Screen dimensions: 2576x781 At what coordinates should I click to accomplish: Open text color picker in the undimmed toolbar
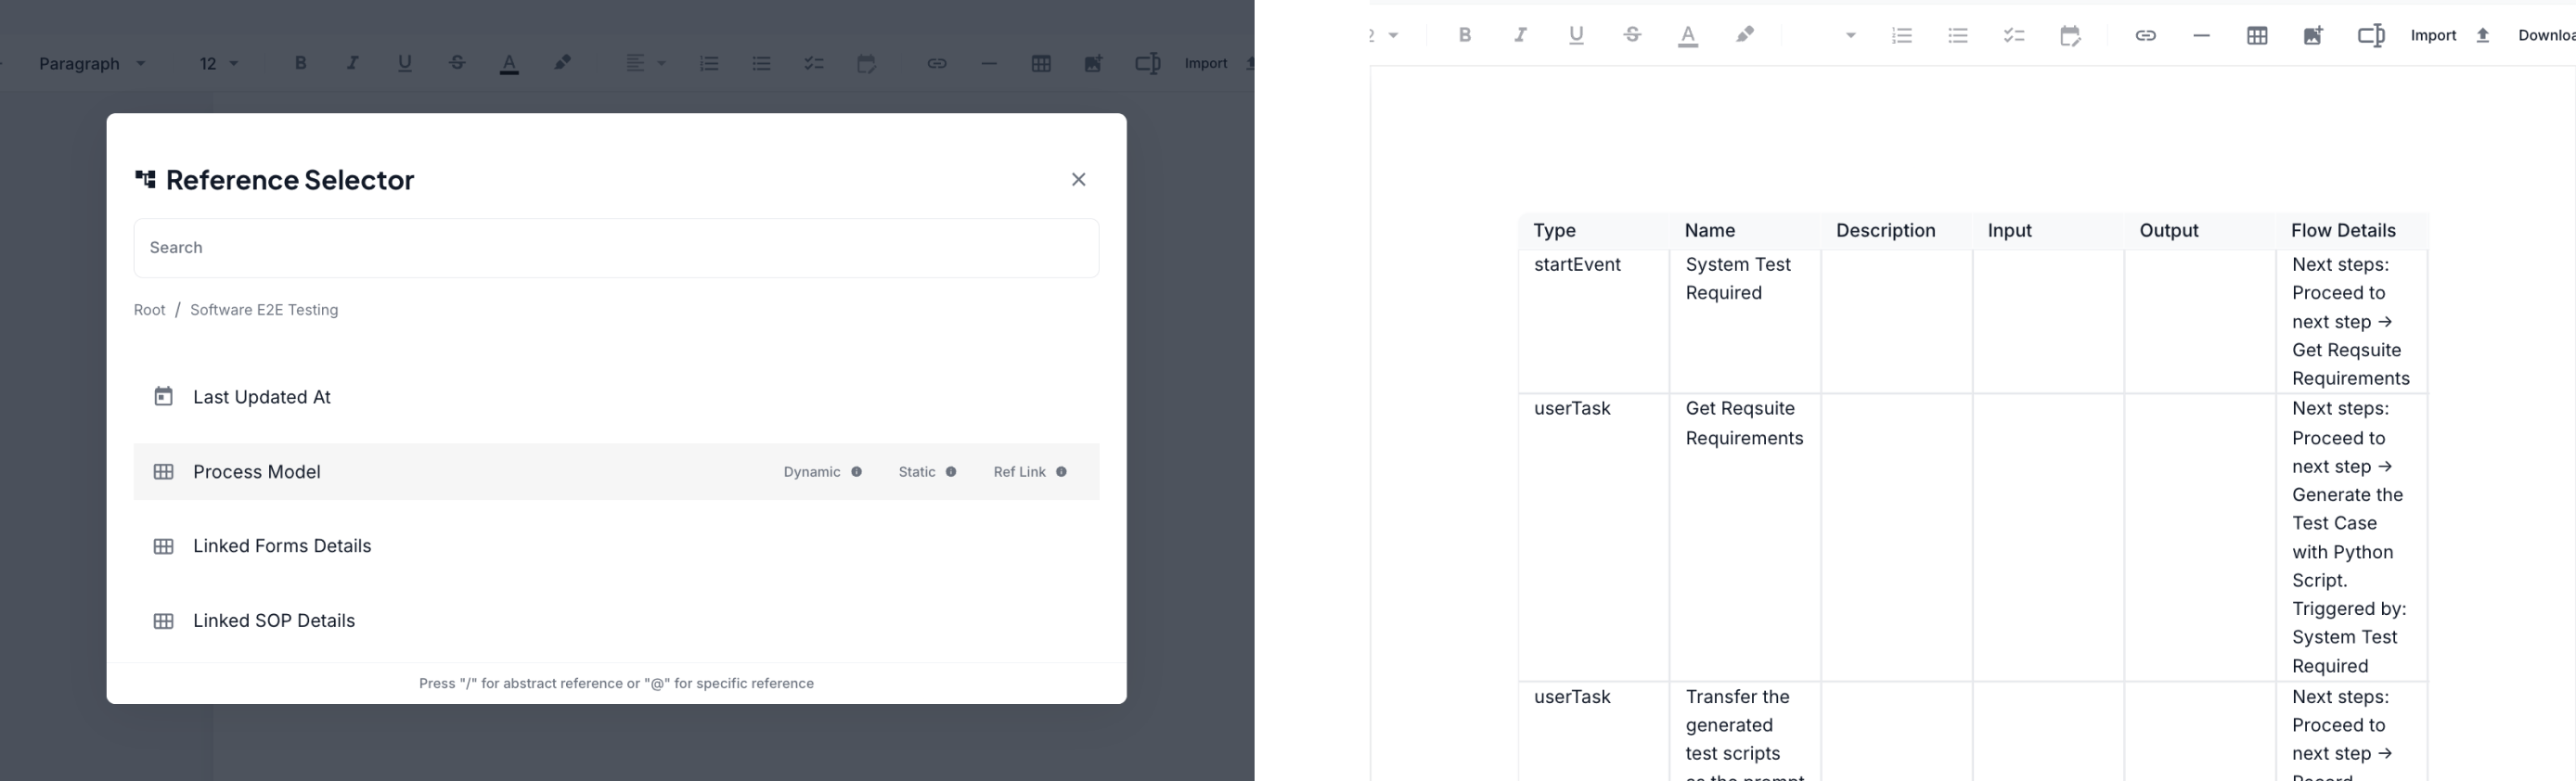[1688, 36]
